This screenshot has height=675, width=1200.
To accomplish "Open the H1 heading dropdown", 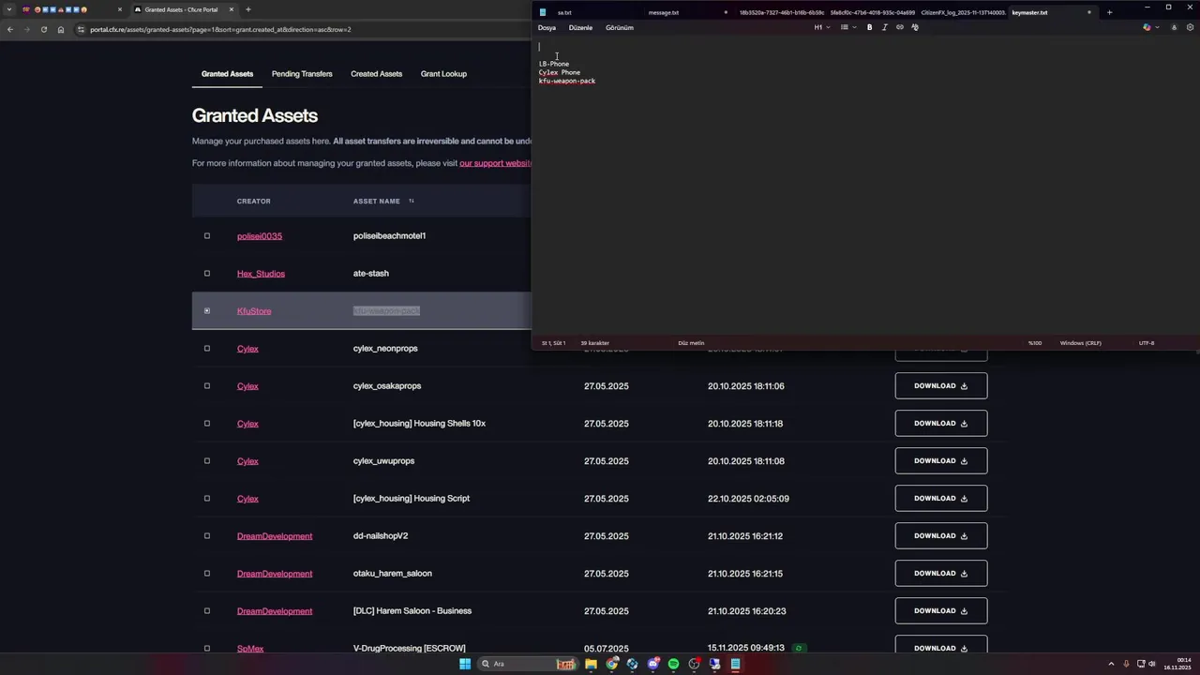I will tap(822, 27).
